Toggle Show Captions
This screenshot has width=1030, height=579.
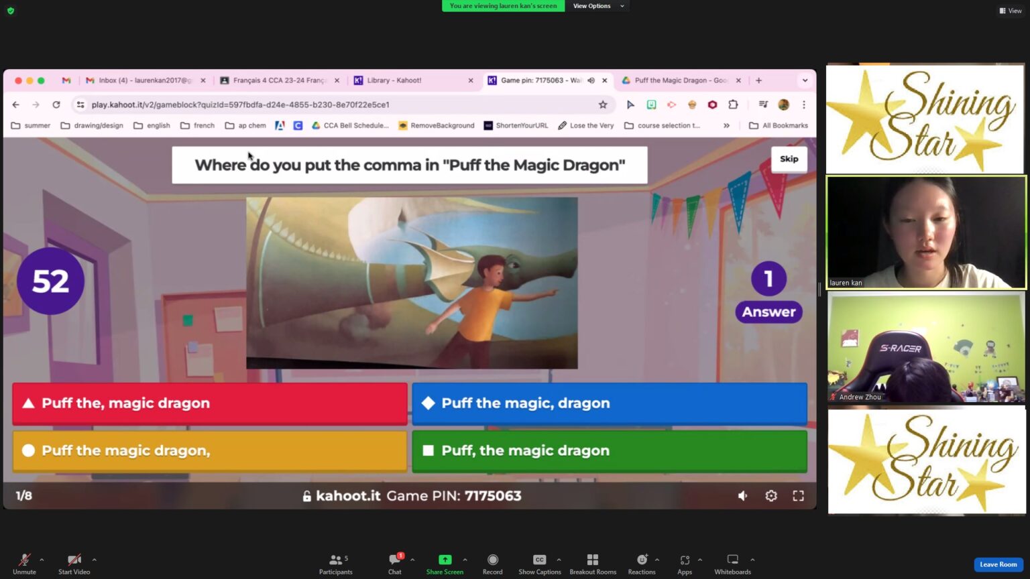click(x=540, y=564)
